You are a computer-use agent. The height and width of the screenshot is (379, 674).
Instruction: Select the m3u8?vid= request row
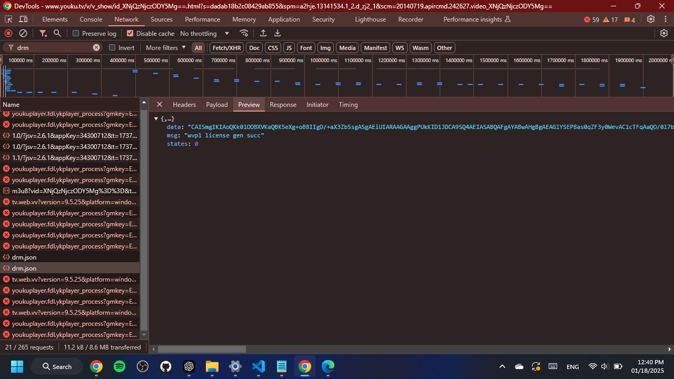pos(70,191)
